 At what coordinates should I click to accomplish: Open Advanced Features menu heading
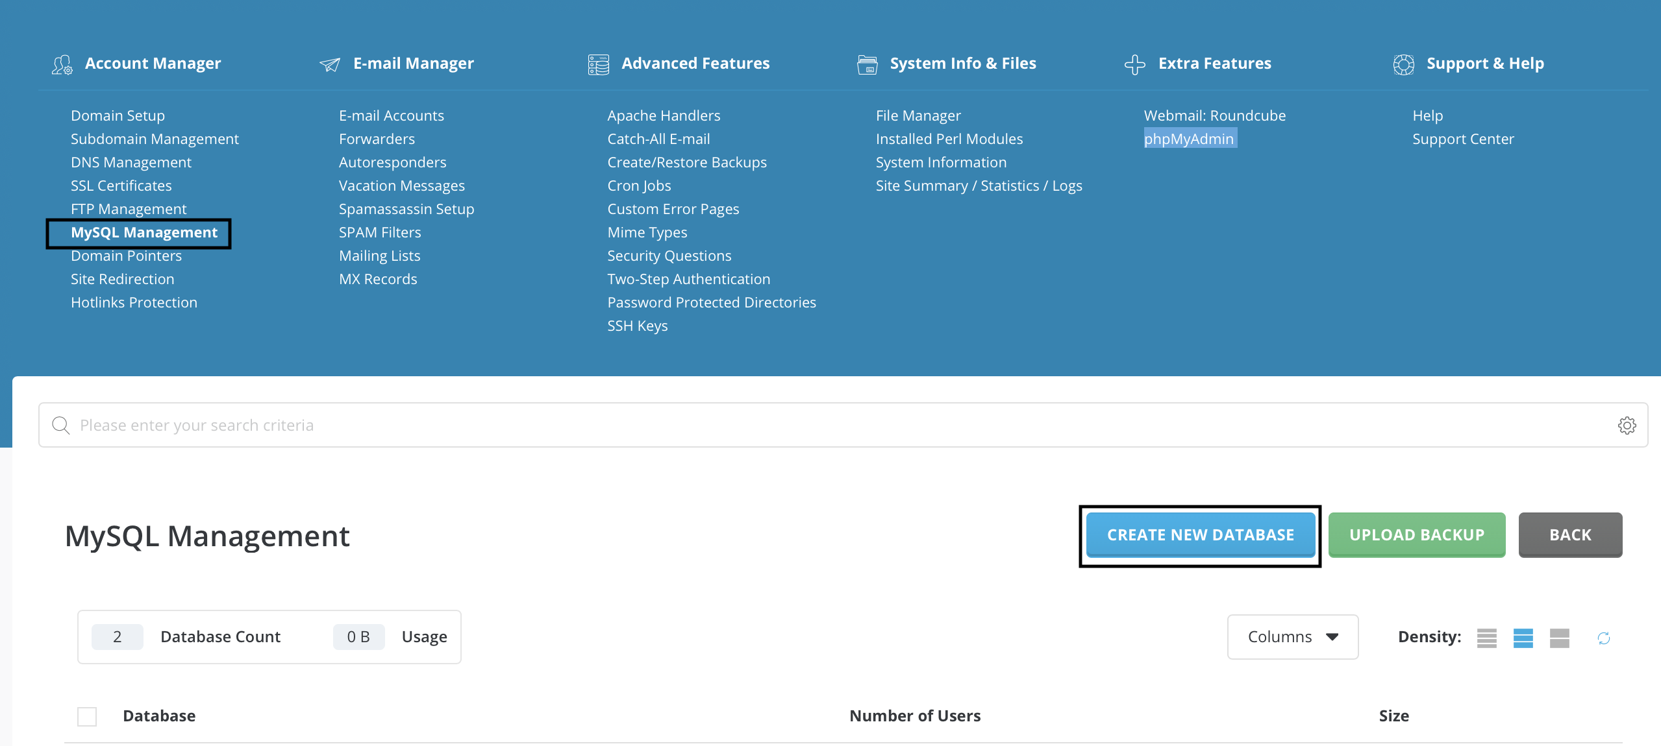(x=695, y=64)
